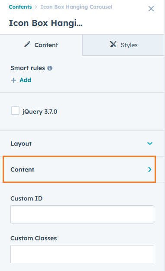Show Smart rules info tooltip icon
This screenshot has width=165, height=271.
50,68
